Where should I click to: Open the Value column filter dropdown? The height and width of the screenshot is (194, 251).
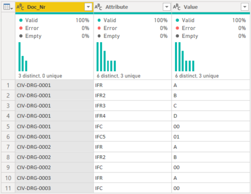[x=245, y=7]
